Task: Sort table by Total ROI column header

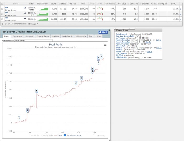Action: point(72,4)
